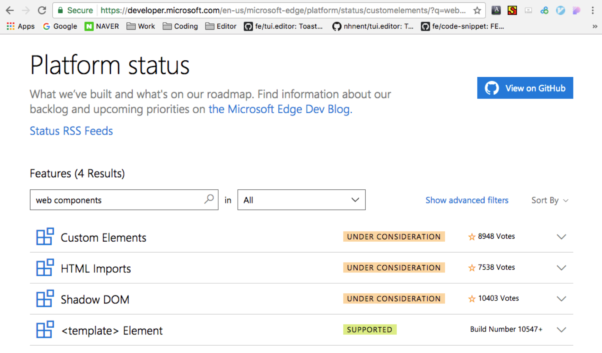602x353 pixels.
Task: Click Under Consideration badge for Custom Elements
Action: [394, 237]
